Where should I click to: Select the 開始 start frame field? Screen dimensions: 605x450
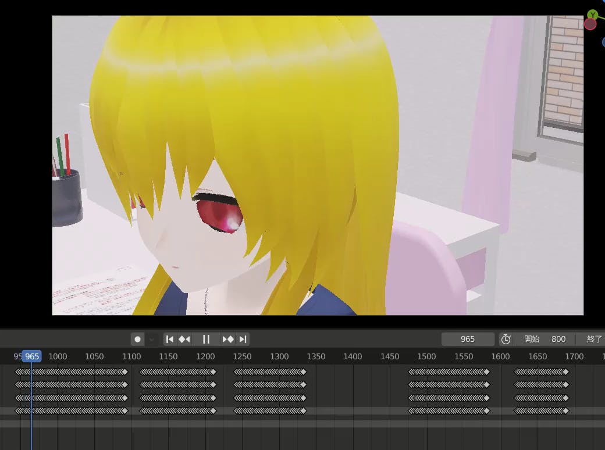coord(544,339)
